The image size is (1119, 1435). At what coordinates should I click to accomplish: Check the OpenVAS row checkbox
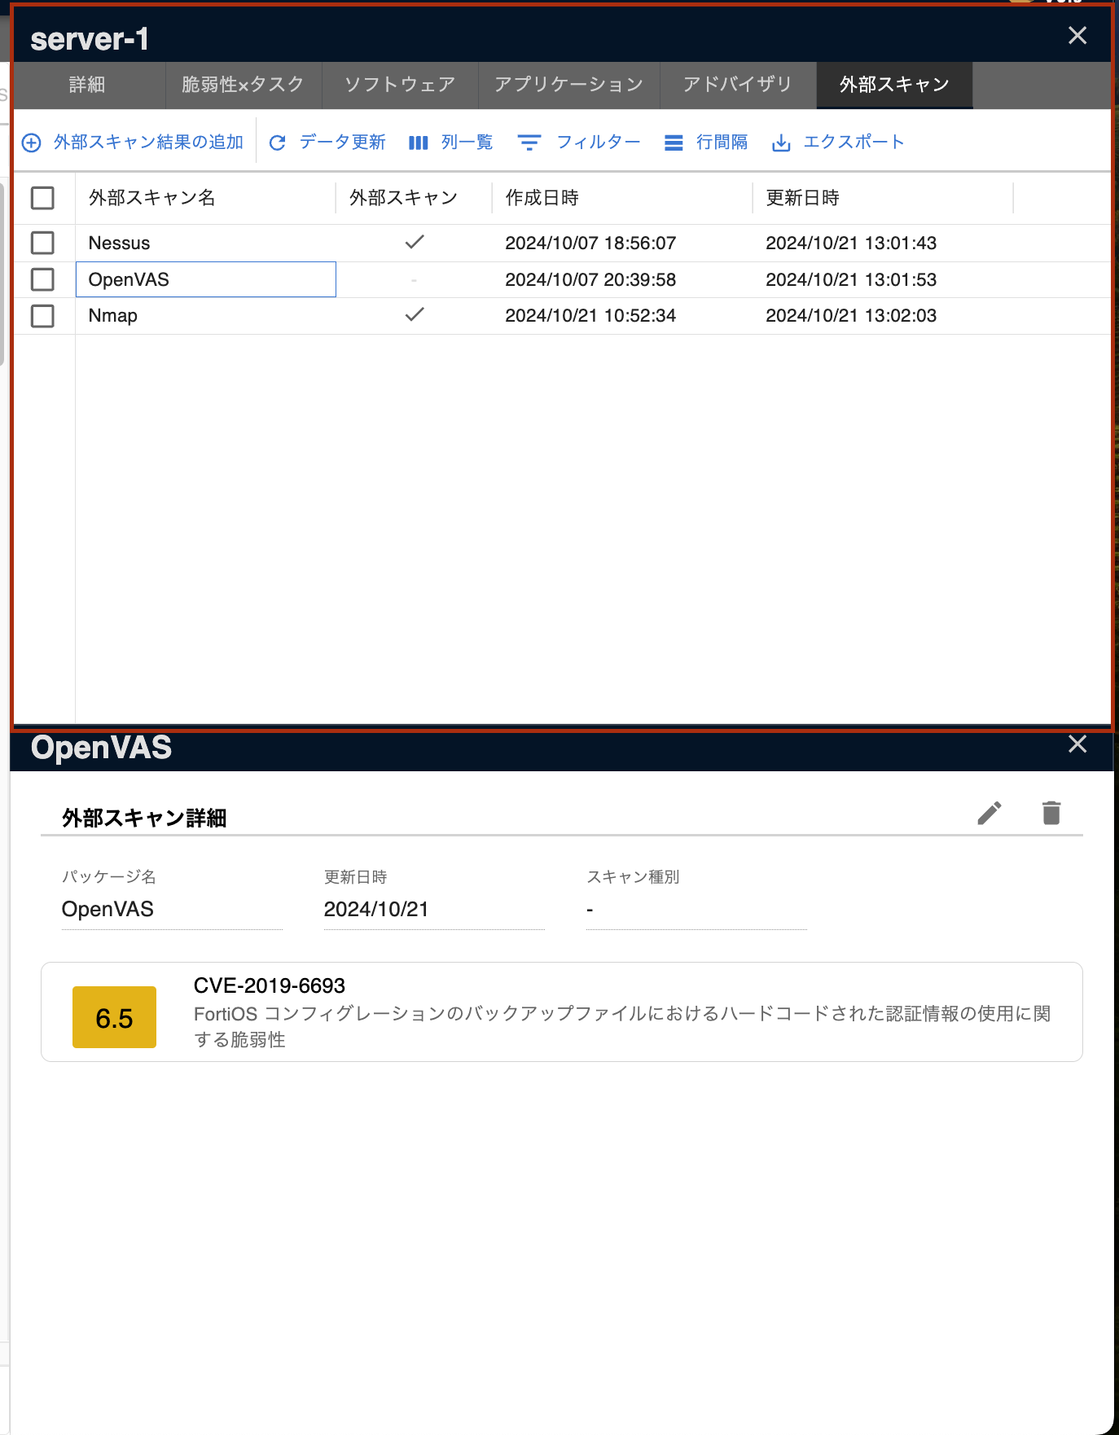coord(42,279)
